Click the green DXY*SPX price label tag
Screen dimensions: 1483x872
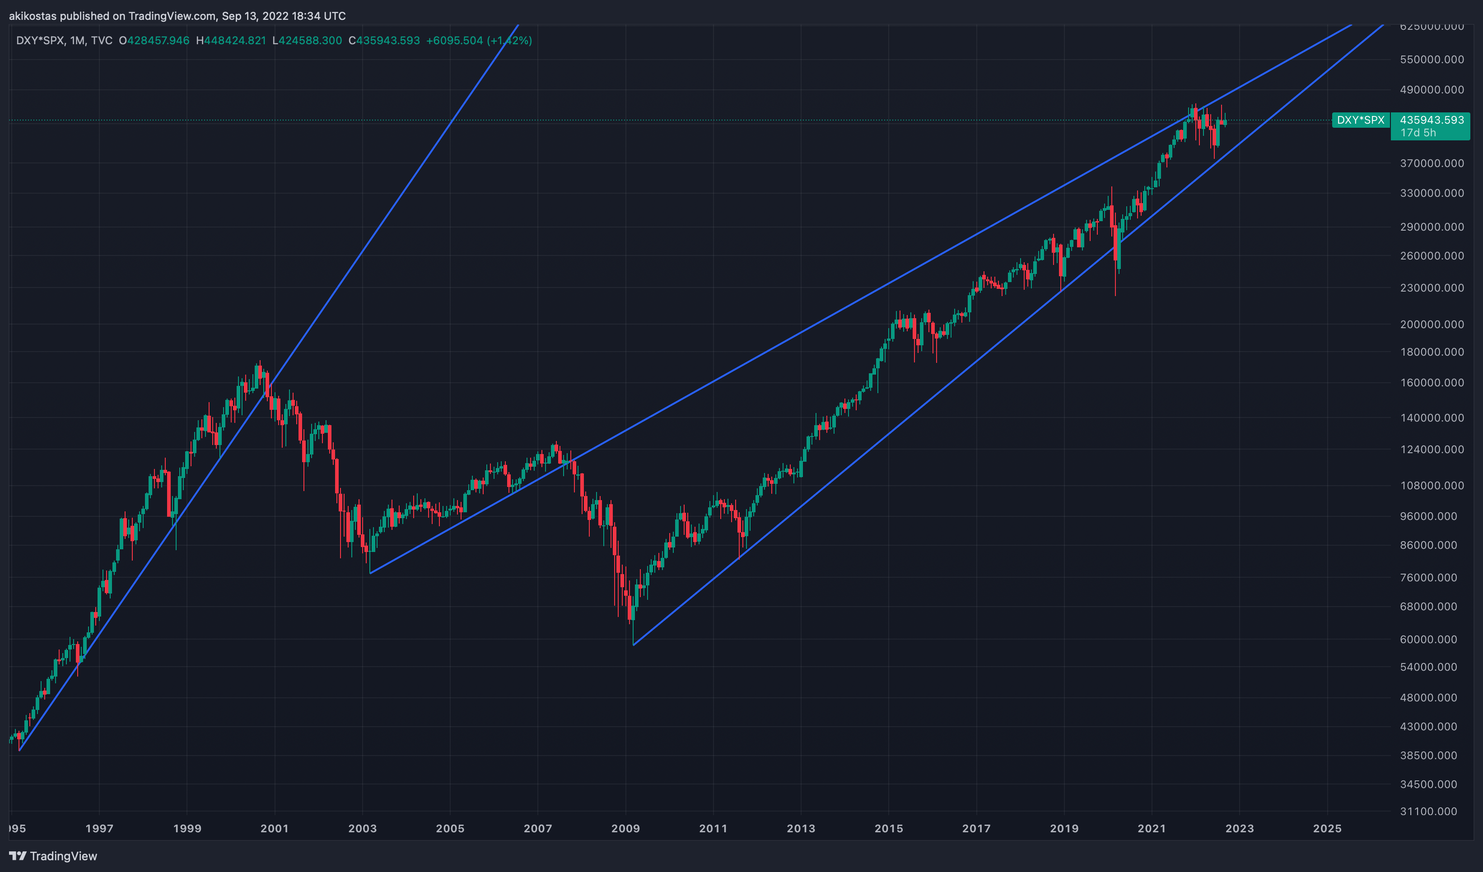coord(1361,120)
